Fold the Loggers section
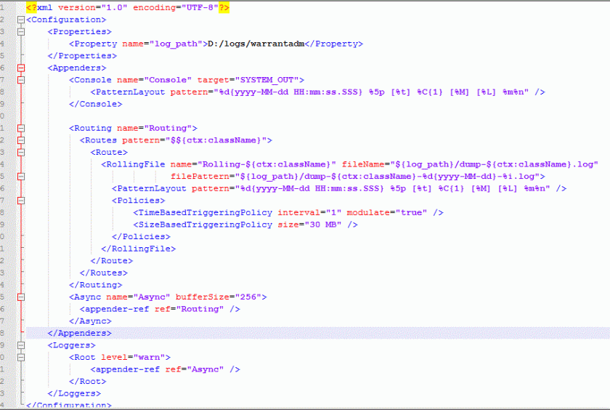This screenshot has width=610, height=410. (x=20, y=345)
